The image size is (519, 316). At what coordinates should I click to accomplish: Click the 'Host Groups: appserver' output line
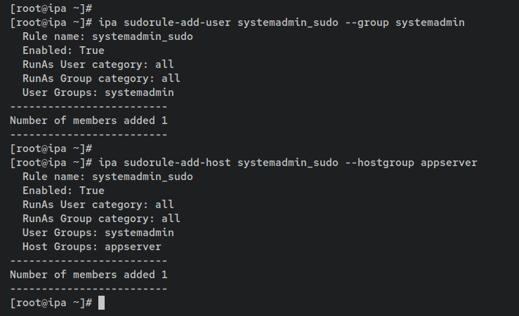92,247
